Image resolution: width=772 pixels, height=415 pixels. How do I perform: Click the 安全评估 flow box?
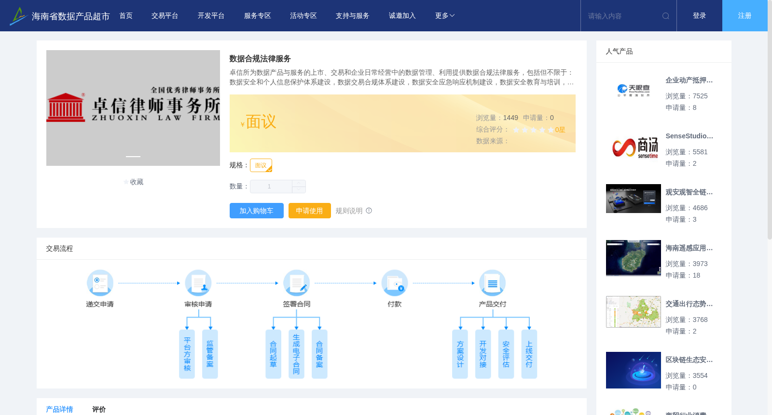[506, 354]
